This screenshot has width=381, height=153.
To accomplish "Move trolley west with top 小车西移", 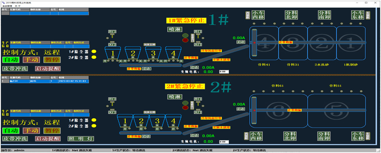I will pyautogui.click(x=258, y=15).
